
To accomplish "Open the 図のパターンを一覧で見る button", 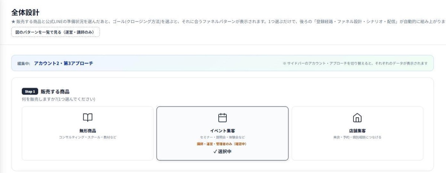I will [x=55, y=32].
